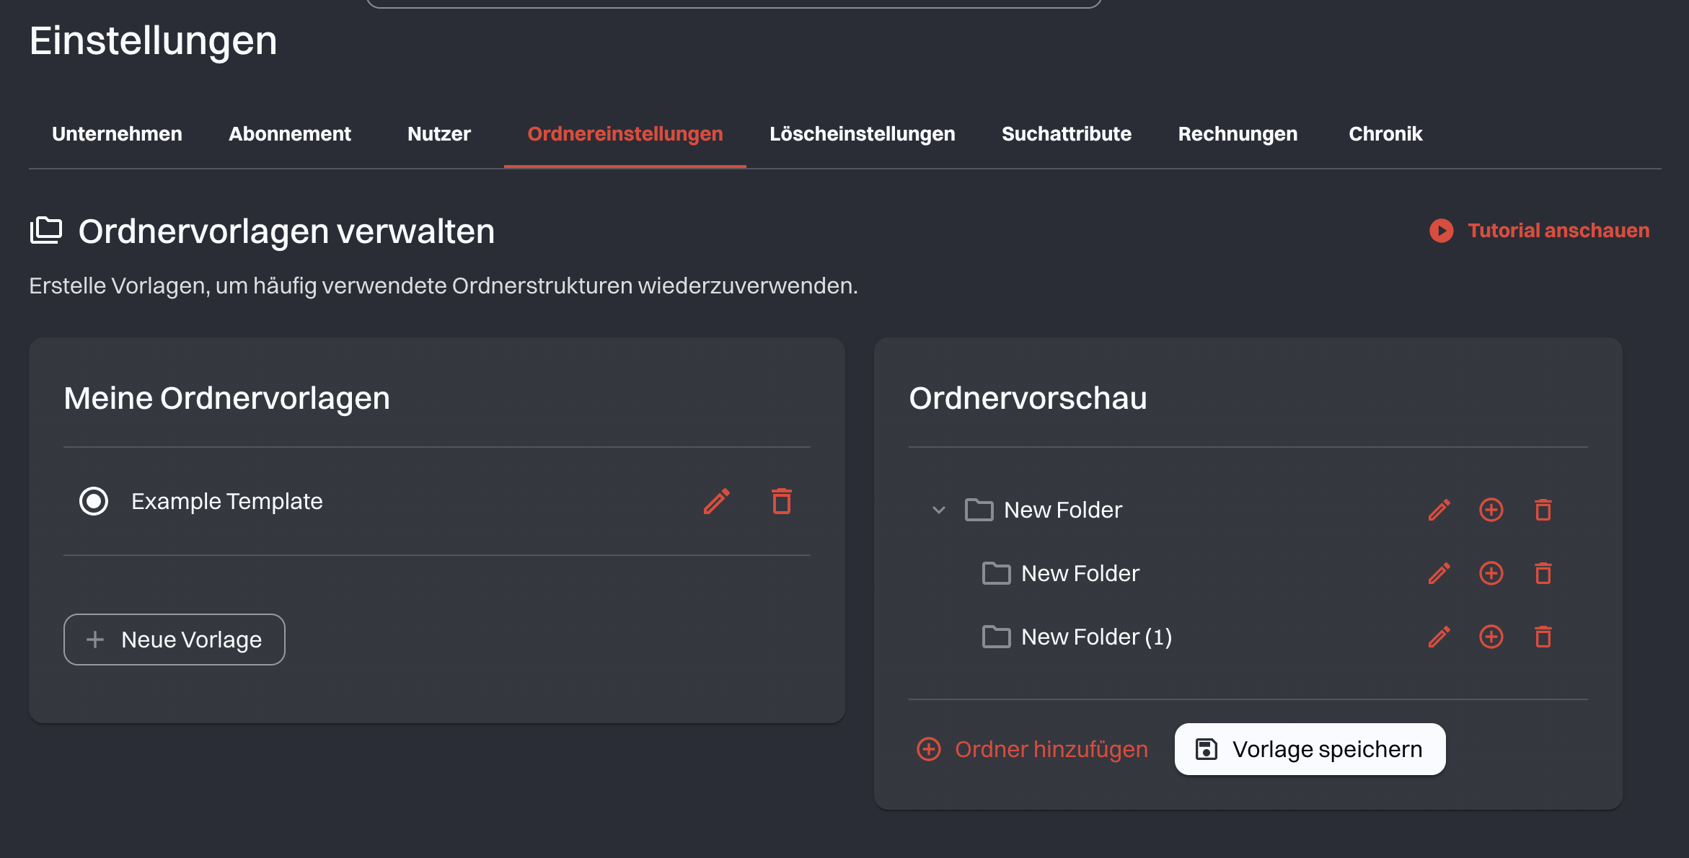Screen dimensions: 1689x858
Task: Delete the nested New Folder trash icon
Action: pyautogui.click(x=1543, y=573)
